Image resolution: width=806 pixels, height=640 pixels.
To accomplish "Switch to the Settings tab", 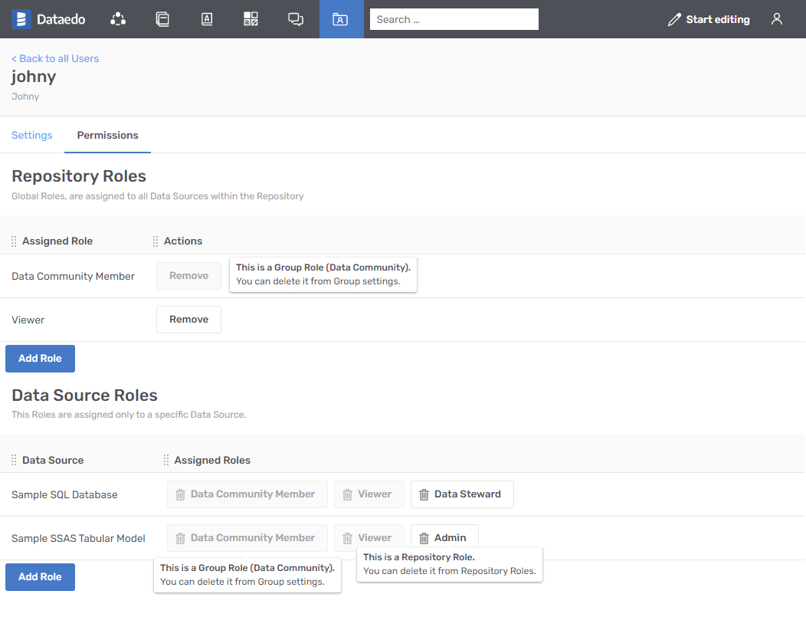I will (x=31, y=135).
